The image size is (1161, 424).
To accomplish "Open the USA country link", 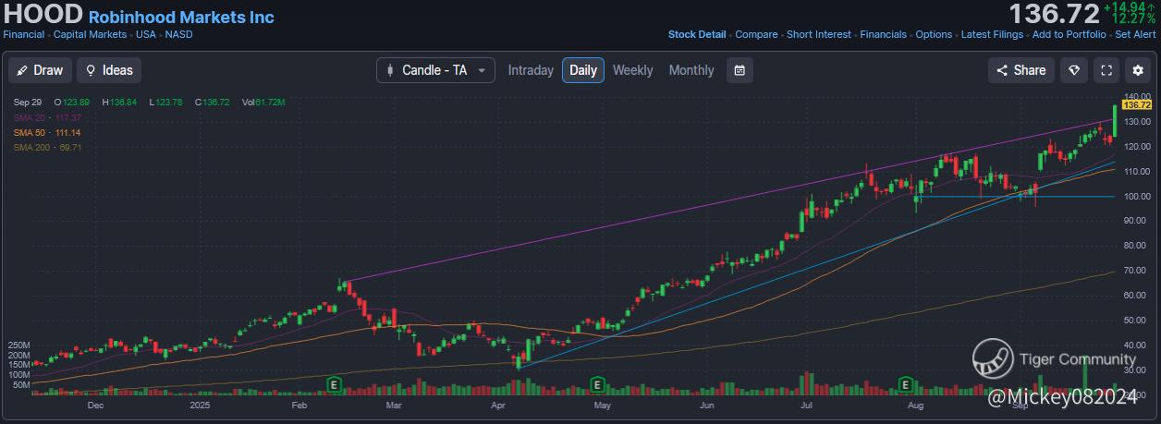I will pos(145,35).
